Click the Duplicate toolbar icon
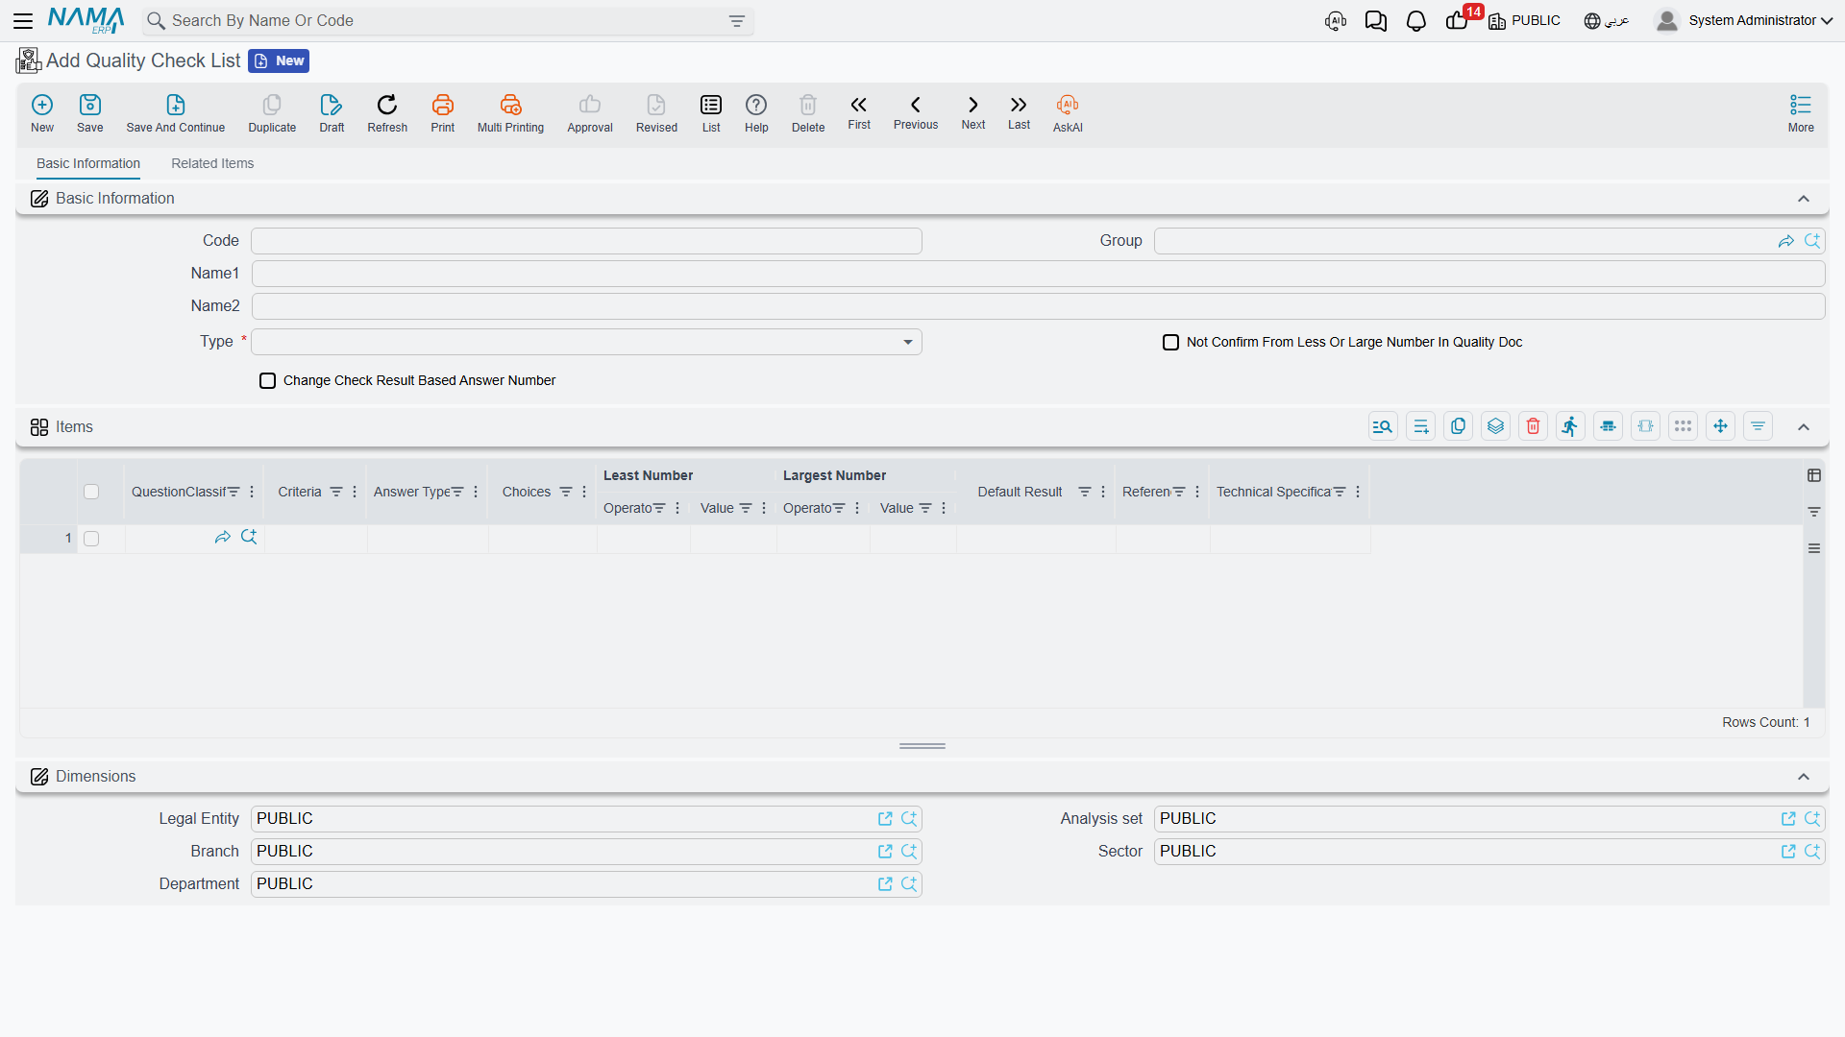The width and height of the screenshot is (1845, 1037). click(272, 113)
